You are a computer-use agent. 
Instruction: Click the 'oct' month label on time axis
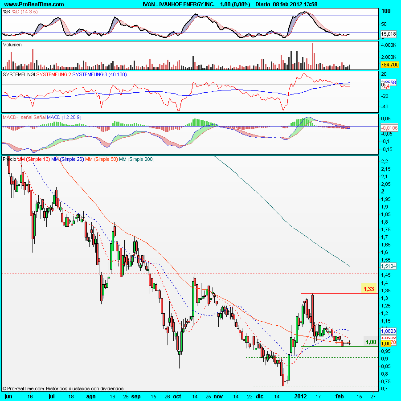pos(177,397)
